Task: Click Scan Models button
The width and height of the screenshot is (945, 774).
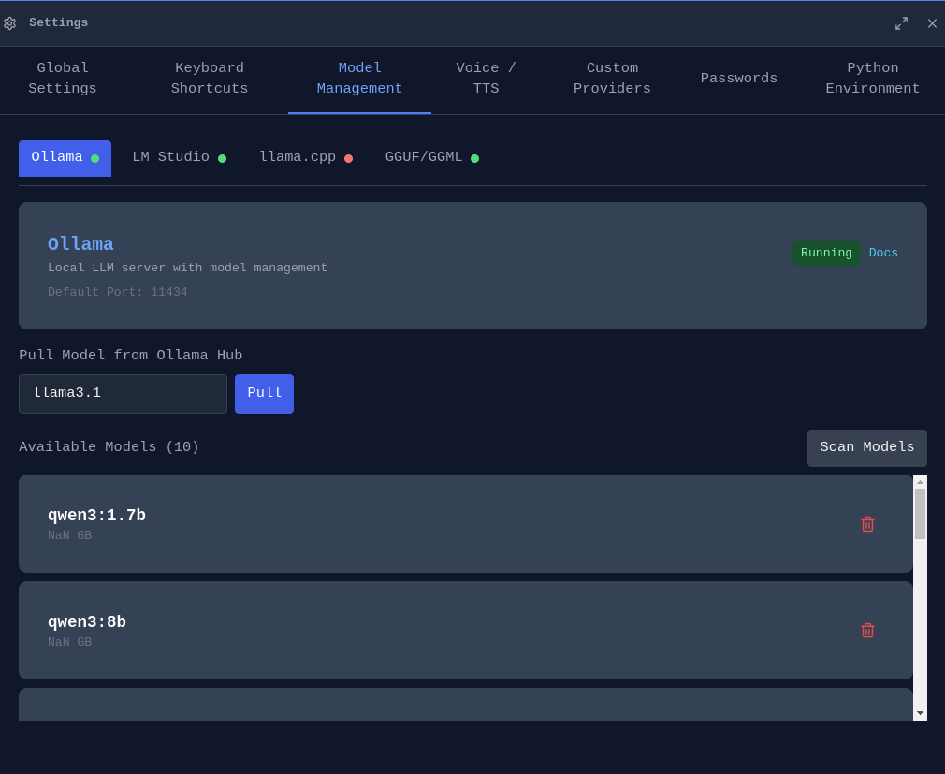Action: (866, 448)
